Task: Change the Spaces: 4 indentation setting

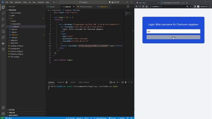Action: 79,118
